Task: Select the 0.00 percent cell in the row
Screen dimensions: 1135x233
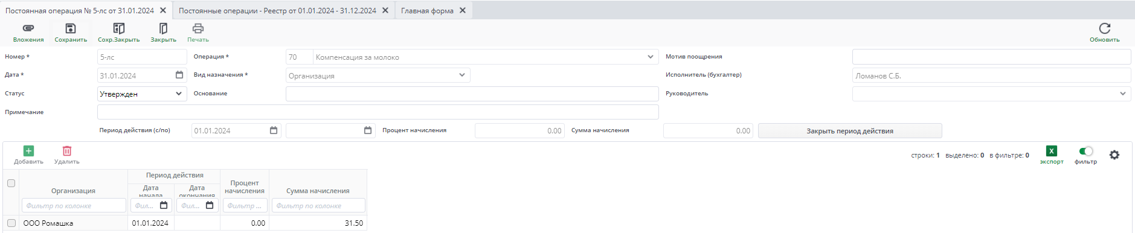Action: [x=245, y=223]
